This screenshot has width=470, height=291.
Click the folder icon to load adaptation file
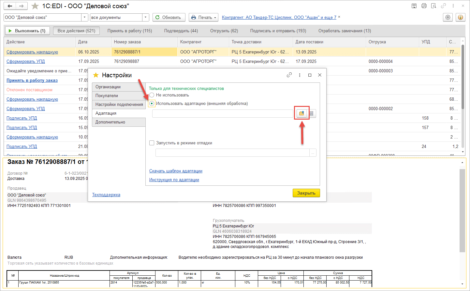pos(301,113)
